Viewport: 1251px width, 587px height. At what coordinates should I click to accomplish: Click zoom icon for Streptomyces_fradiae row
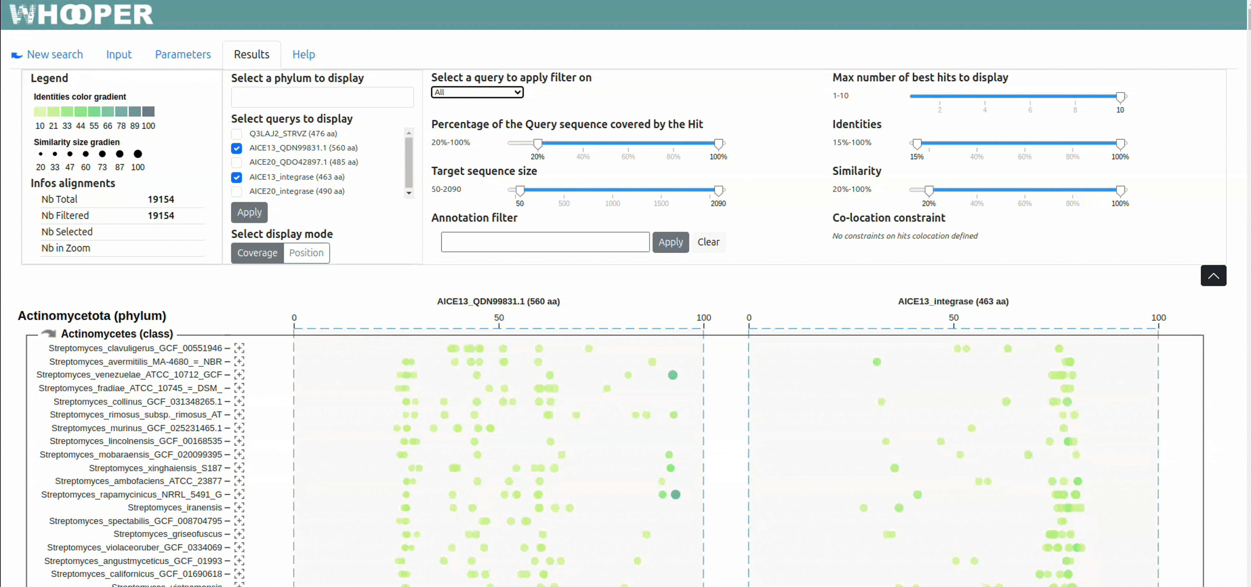239,388
